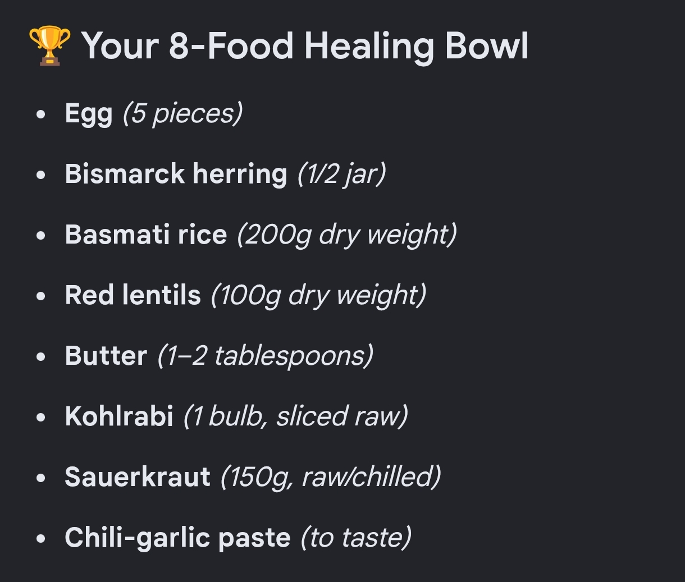685x582 pixels.
Task: Click the '(150g, raw/chilled)' text
Action: point(331,478)
